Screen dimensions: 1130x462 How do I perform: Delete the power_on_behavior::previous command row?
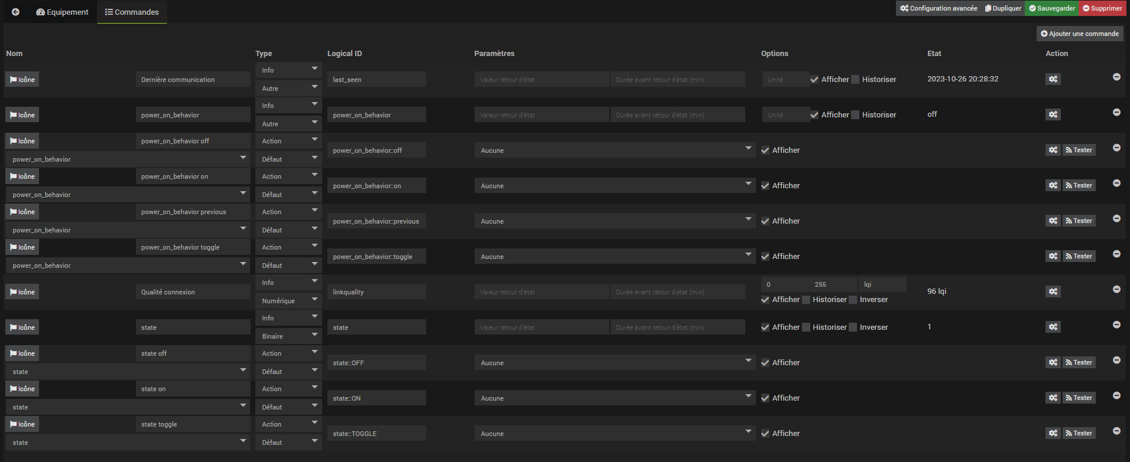(1116, 218)
